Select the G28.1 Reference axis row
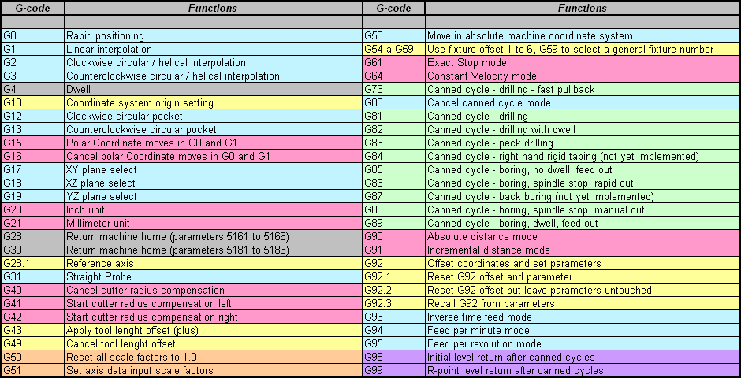Image resolution: width=741 pixels, height=378 pixels. (x=181, y=263)
